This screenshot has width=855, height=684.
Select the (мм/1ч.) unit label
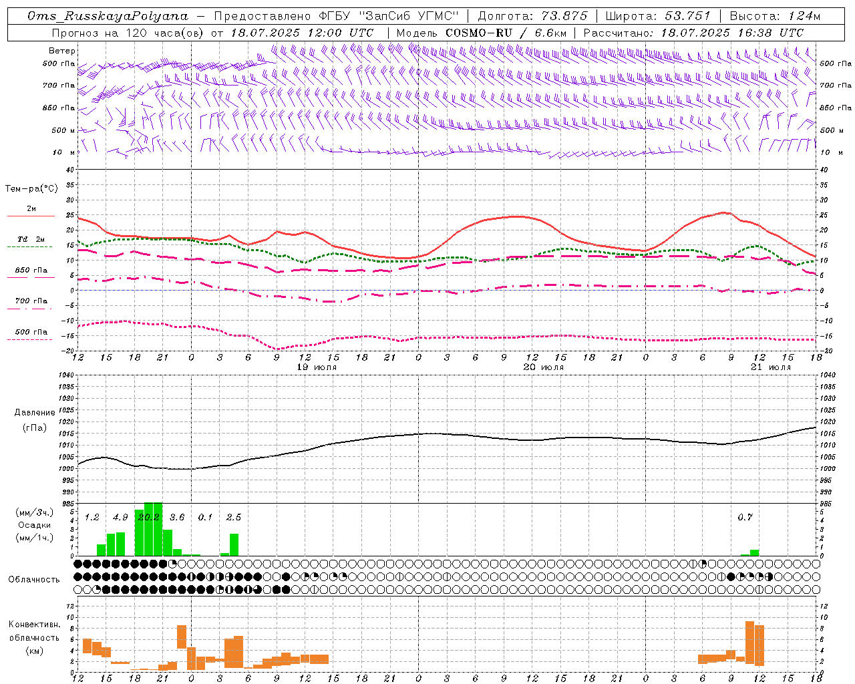point(35,538)
